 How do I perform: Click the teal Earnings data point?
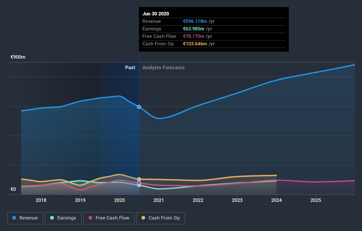click(x=139, y=185)
